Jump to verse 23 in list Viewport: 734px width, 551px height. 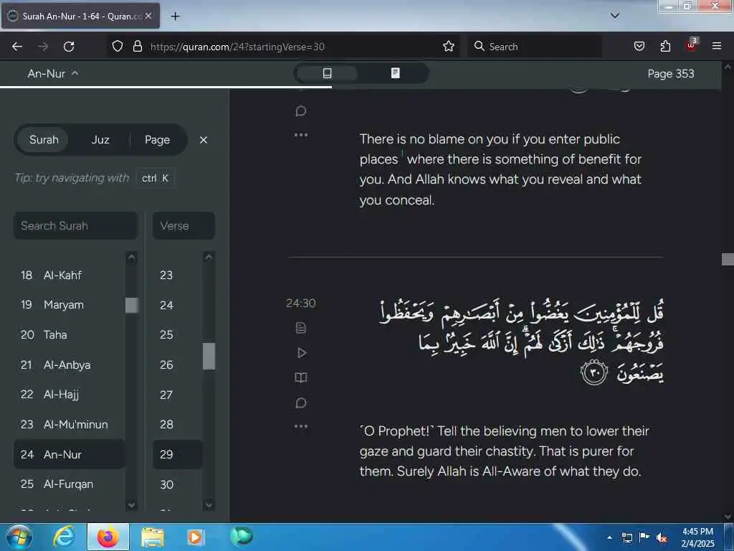pyautogui.click(x=178, y=275)
